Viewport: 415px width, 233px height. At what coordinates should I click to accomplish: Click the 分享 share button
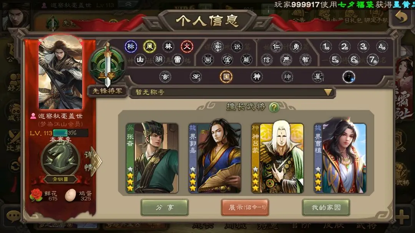(x=164, y=207)
